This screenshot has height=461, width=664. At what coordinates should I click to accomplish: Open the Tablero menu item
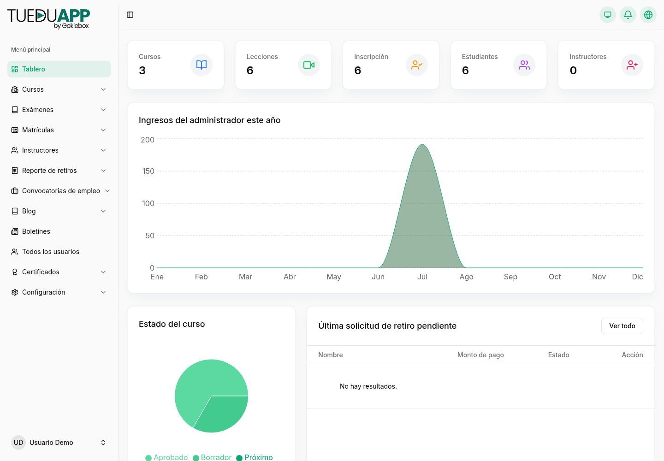point(59,69)
